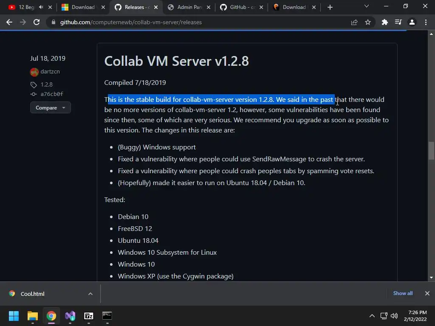Open the network tray icon

pyautogui.click(x=384, y=316)
